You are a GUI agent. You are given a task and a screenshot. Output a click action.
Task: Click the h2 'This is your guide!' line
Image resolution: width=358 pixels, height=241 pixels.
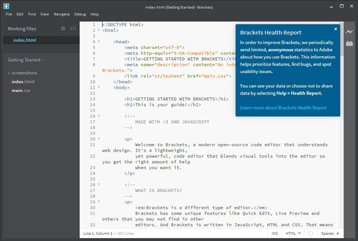click(x=163, y=105)
